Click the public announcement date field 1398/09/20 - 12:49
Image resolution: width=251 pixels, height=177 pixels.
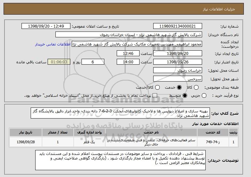coord(46,26)
